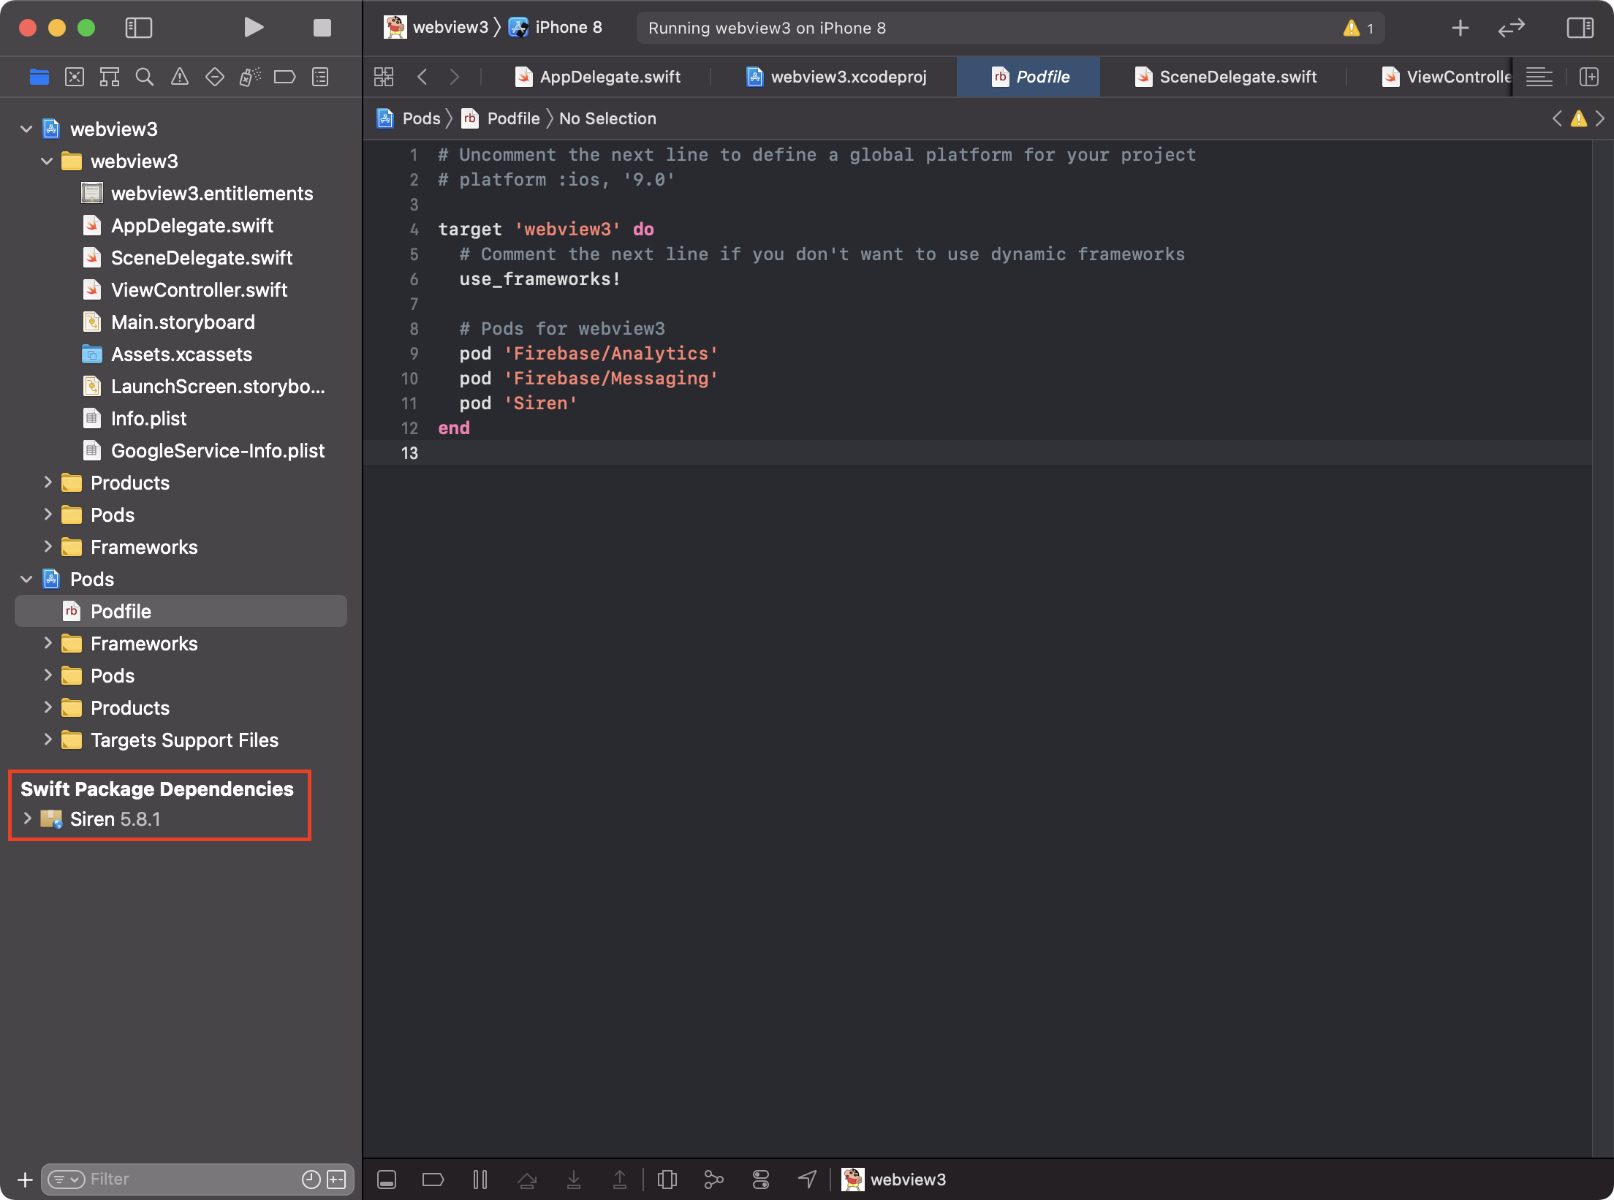Toggle the right inspector panel

tap(1580, 28)
